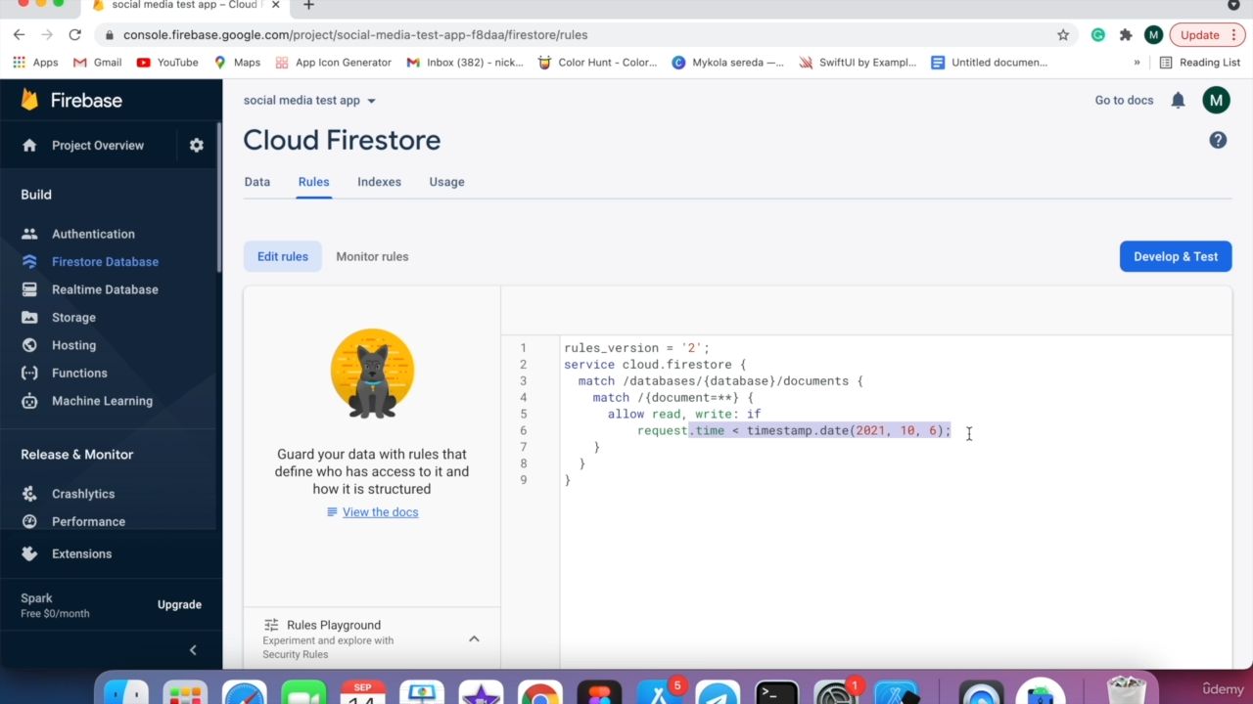This screenshot has width=1253, height=704.
Task: Switch to Monitor rules view
Action: click(x=372, y=256)
